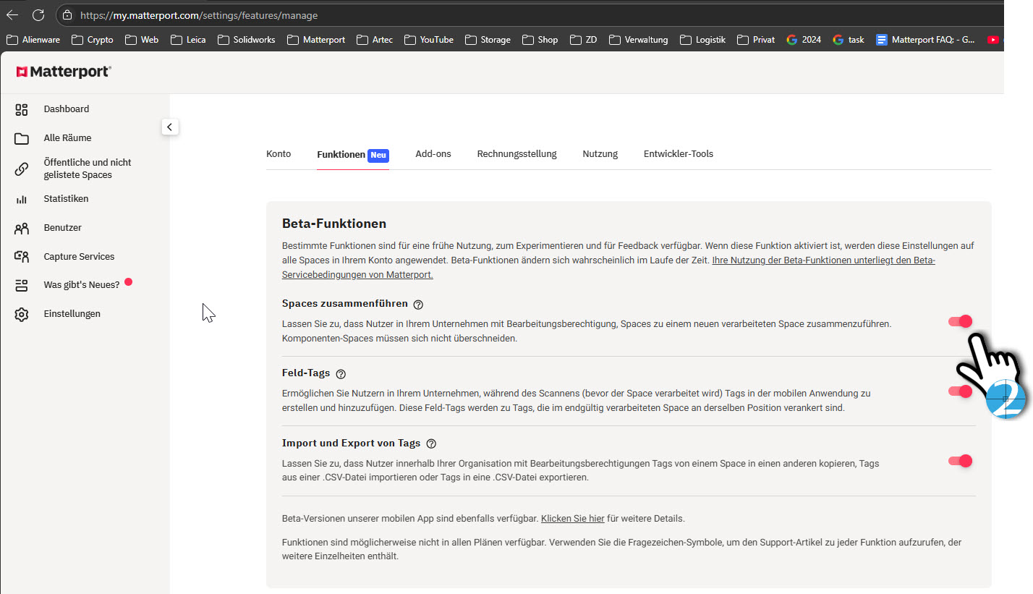Open help icon beside Feld-Tags
This screenshot has height=594, width=1033.
341,374
